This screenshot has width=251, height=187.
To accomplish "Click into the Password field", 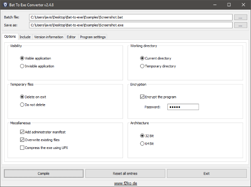I will point(183,107).
